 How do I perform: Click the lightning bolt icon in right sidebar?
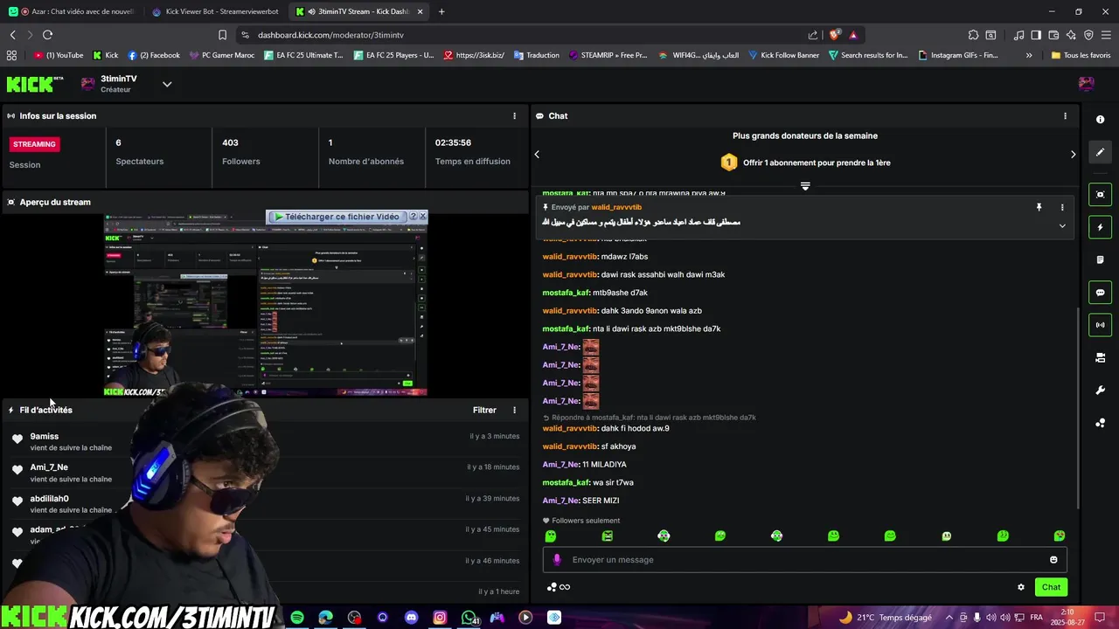point(1100,227)
